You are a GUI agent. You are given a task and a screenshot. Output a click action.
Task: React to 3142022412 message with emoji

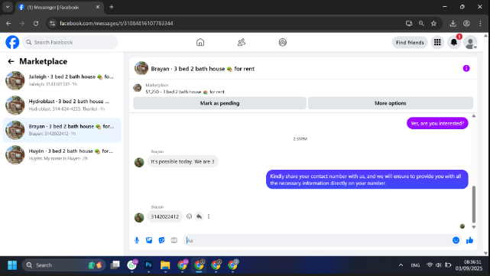189,216
